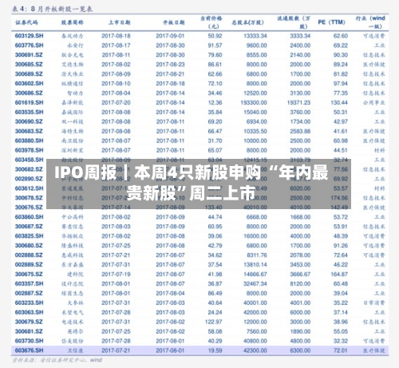Click the price value 19.59

point(215,350)
